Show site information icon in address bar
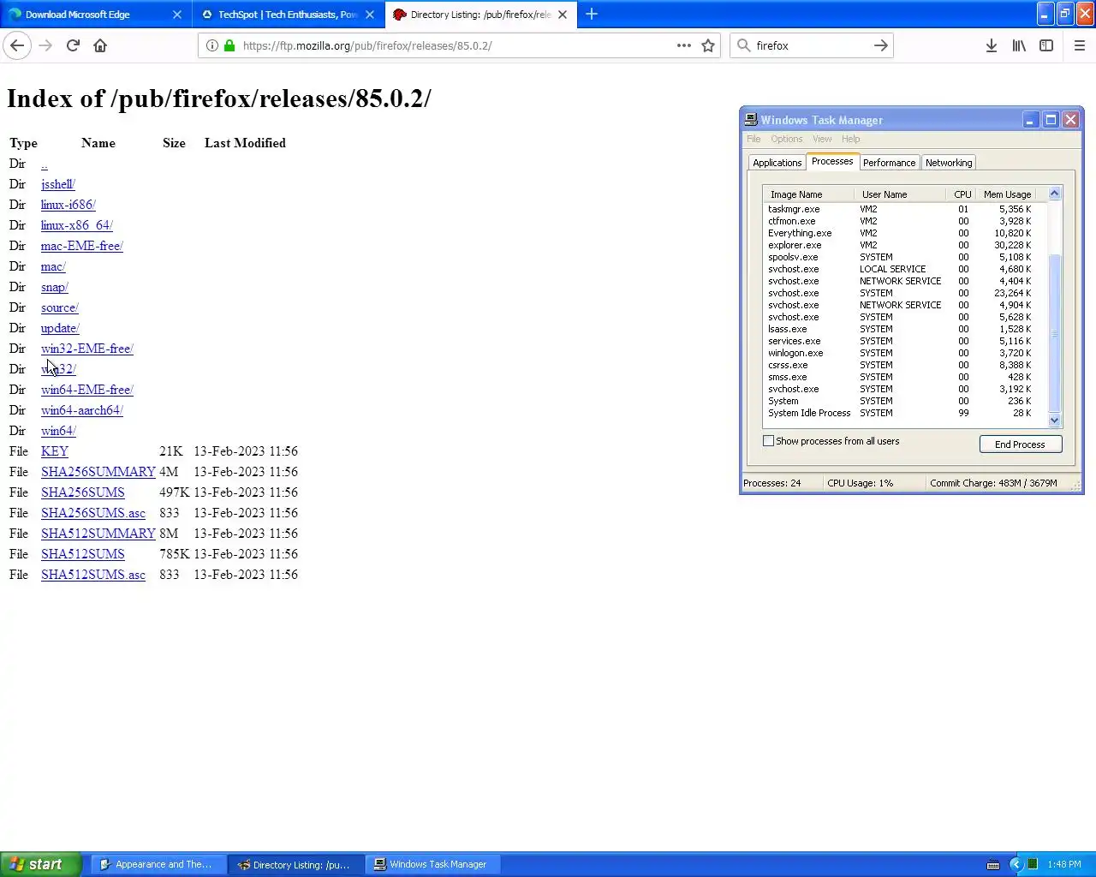This screenshot has height=877, width=1096. (x=212, y=45)
